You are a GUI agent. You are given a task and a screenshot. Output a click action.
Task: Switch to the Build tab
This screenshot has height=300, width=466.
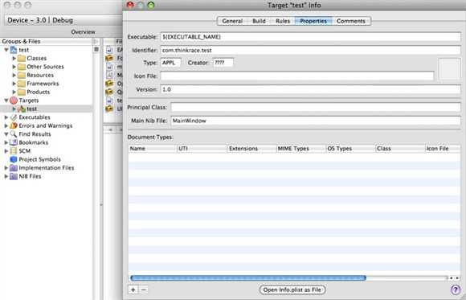click(259, 21)
